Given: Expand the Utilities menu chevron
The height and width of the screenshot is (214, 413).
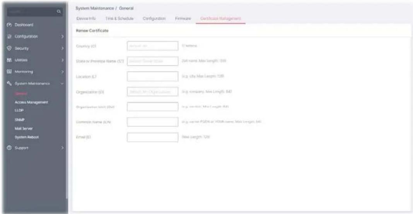Looking at the screenshot, I should 62,60.
